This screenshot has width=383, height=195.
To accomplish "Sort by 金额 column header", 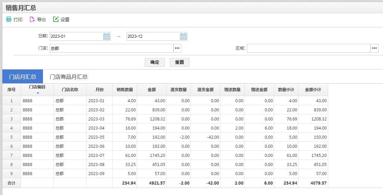I will [152, 90].
